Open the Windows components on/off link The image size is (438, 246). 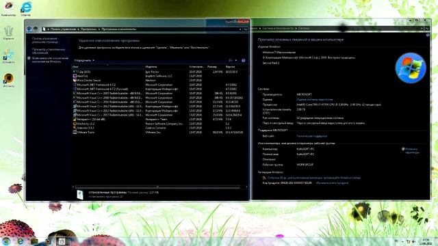pyautogui.click(x=50, y=60)
